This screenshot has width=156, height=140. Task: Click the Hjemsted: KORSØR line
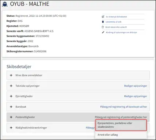18,26
